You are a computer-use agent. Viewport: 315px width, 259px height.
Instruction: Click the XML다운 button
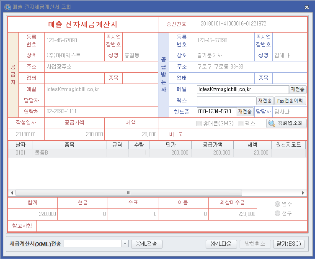point(221,244)
